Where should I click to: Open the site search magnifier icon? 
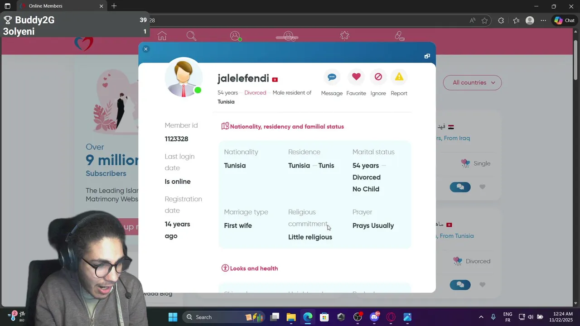click(191, 36)
